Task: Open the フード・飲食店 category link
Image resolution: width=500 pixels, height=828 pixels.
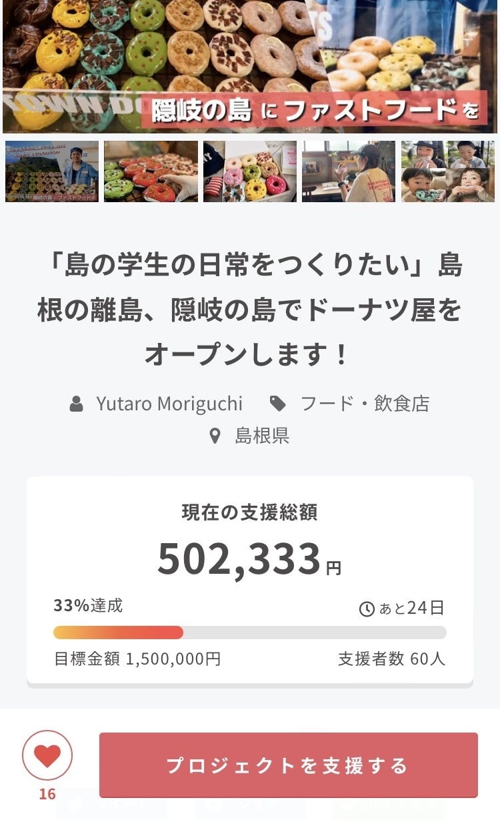Action: coord(365,404)
